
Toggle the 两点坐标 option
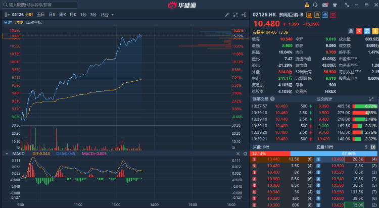coord(34,23)
